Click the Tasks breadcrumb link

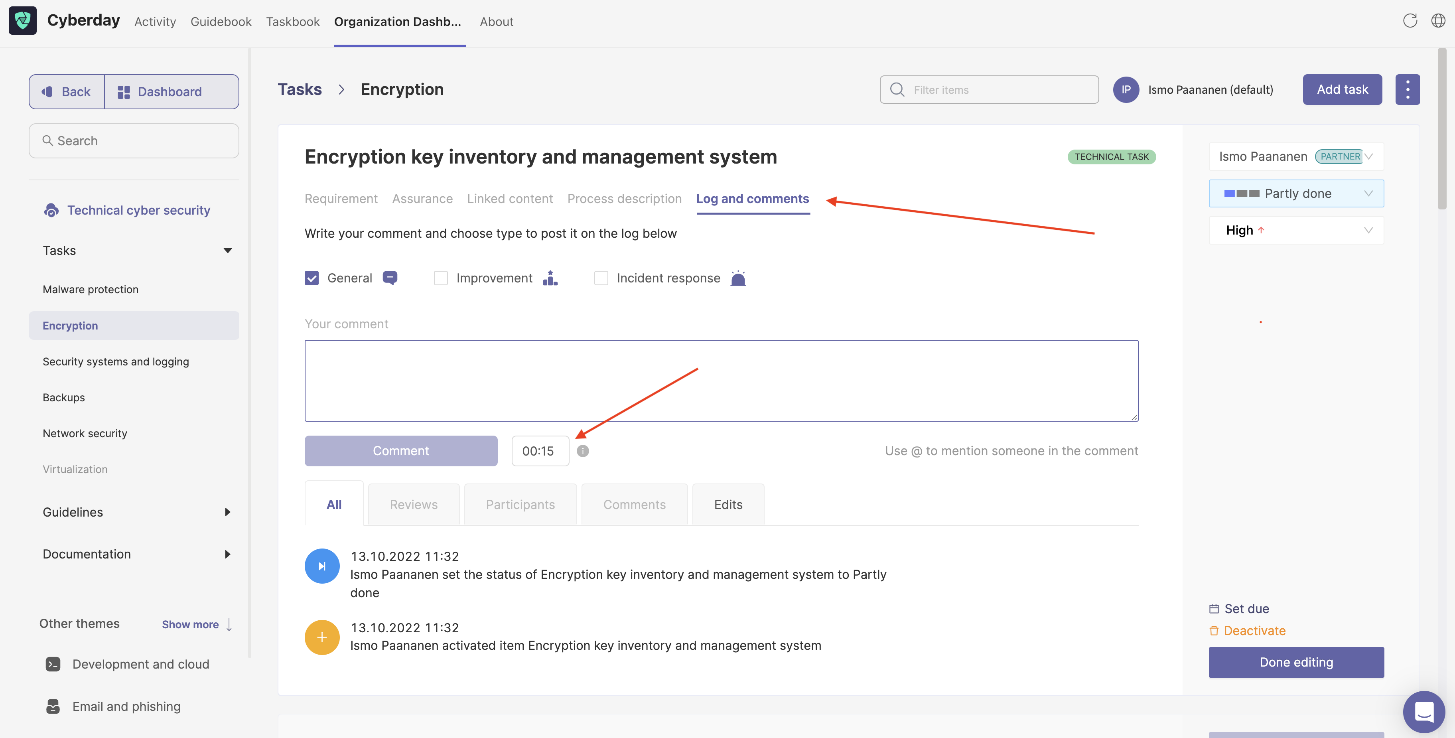pyautogui.click(x=300, y=89)
